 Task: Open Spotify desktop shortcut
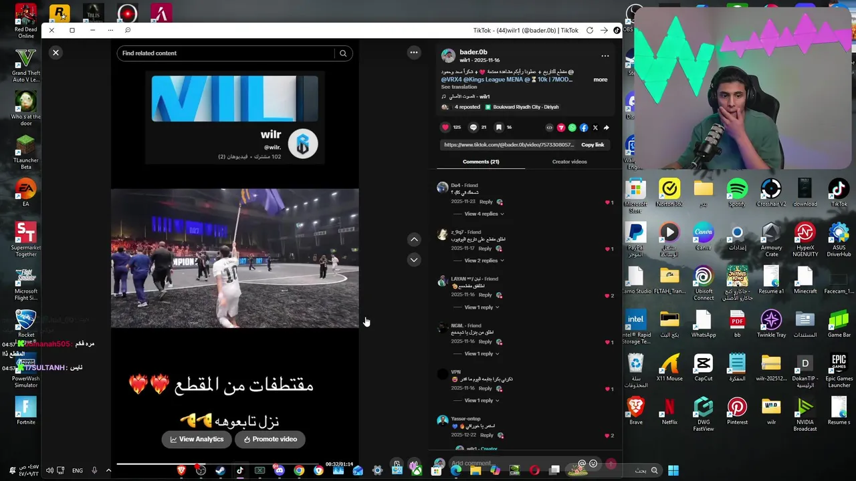click(737, 193)
